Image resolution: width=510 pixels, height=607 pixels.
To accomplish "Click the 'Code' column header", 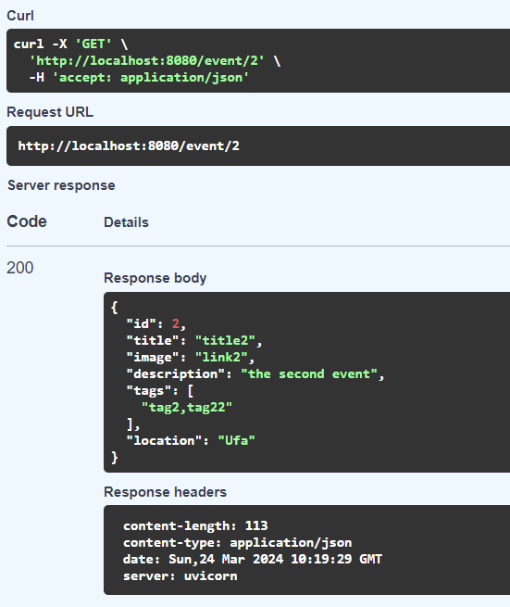I will click(x=27, y=221).
